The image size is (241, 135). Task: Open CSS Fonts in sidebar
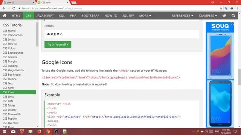[9, 88]
